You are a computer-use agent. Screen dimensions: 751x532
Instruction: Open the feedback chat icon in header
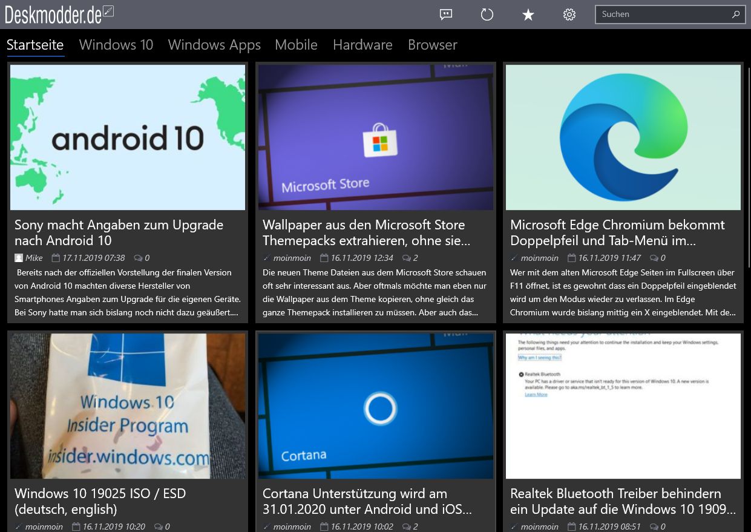[446, 15]
